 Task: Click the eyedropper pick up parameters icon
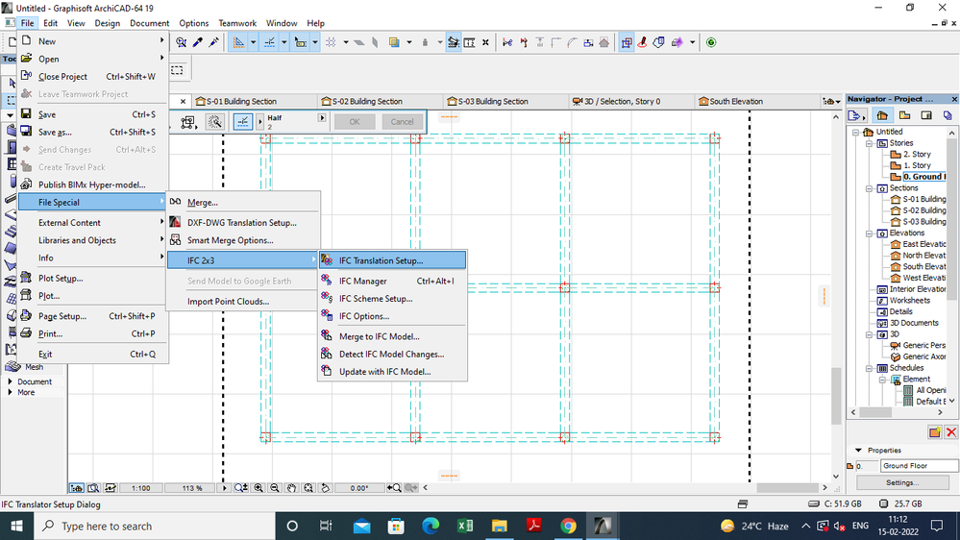pyautogui.click(x=198, y=42)
